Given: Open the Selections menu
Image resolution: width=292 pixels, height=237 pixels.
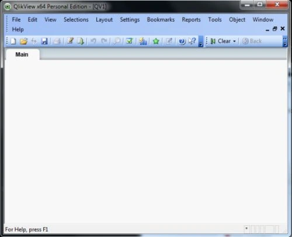Looking at the screenshot, I should click(x=76, y=20).
